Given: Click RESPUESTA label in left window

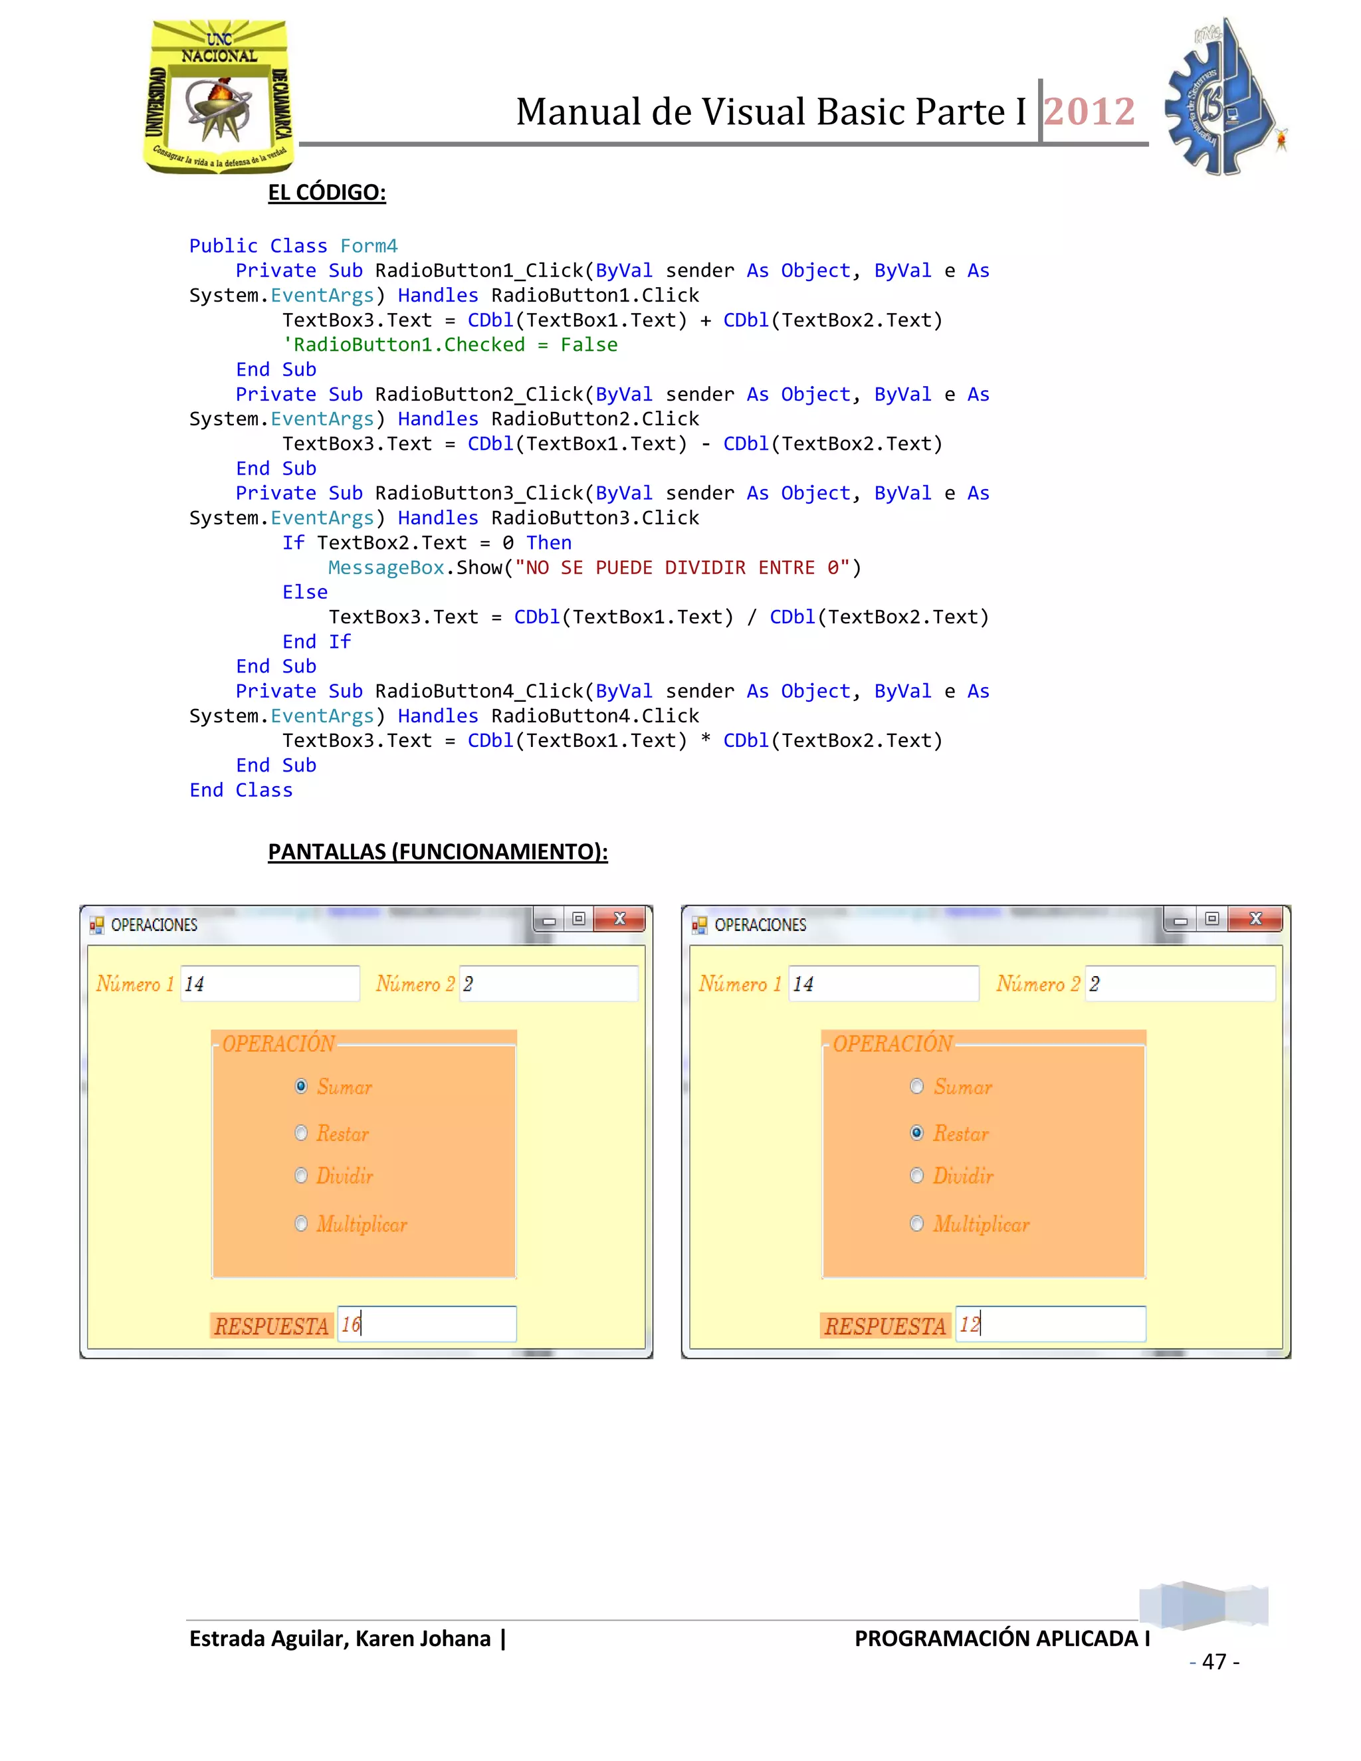Looking at the screenshot, I should pos(271,1326).
